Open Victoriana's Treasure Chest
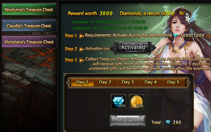Screen dimensions: 211x132 click(29, 42)
